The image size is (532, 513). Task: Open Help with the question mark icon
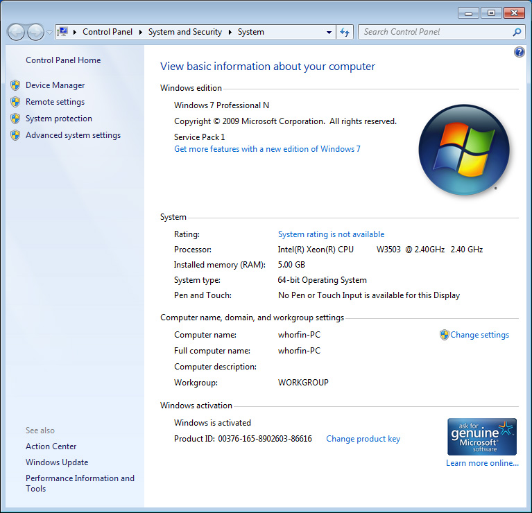point(519,52)
